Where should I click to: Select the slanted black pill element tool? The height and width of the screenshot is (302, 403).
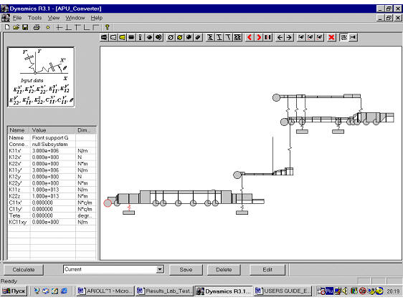(x=198, y=37)
